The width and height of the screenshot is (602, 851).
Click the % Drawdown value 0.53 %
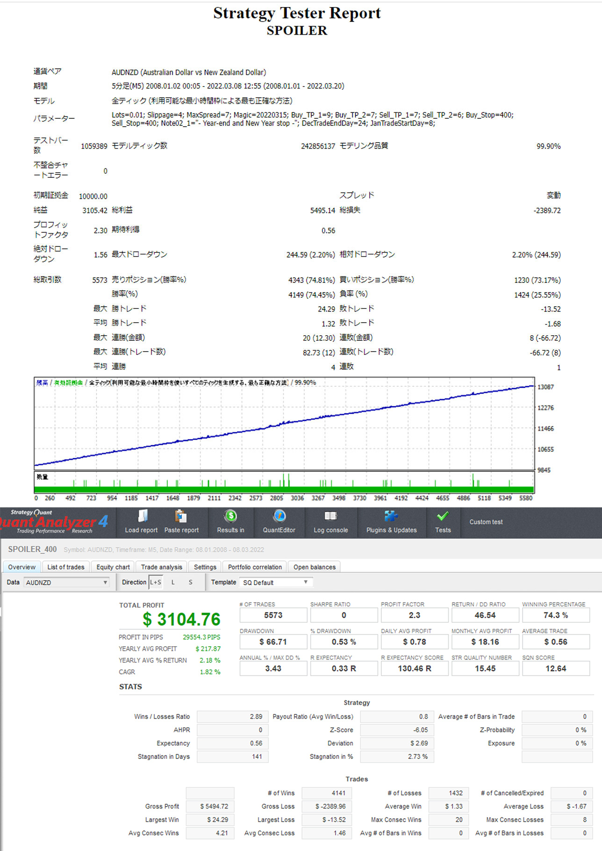tap(344, 642)
